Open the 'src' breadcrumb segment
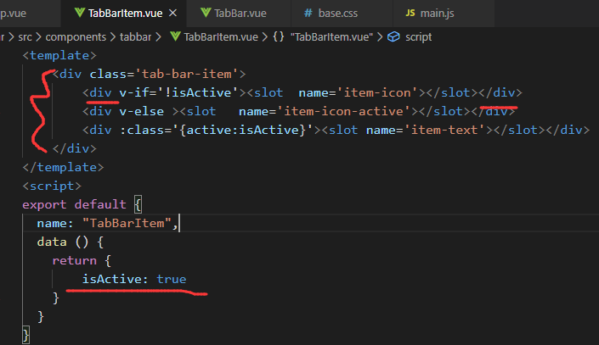Screen dimensions: 599x345 point(27,36)
